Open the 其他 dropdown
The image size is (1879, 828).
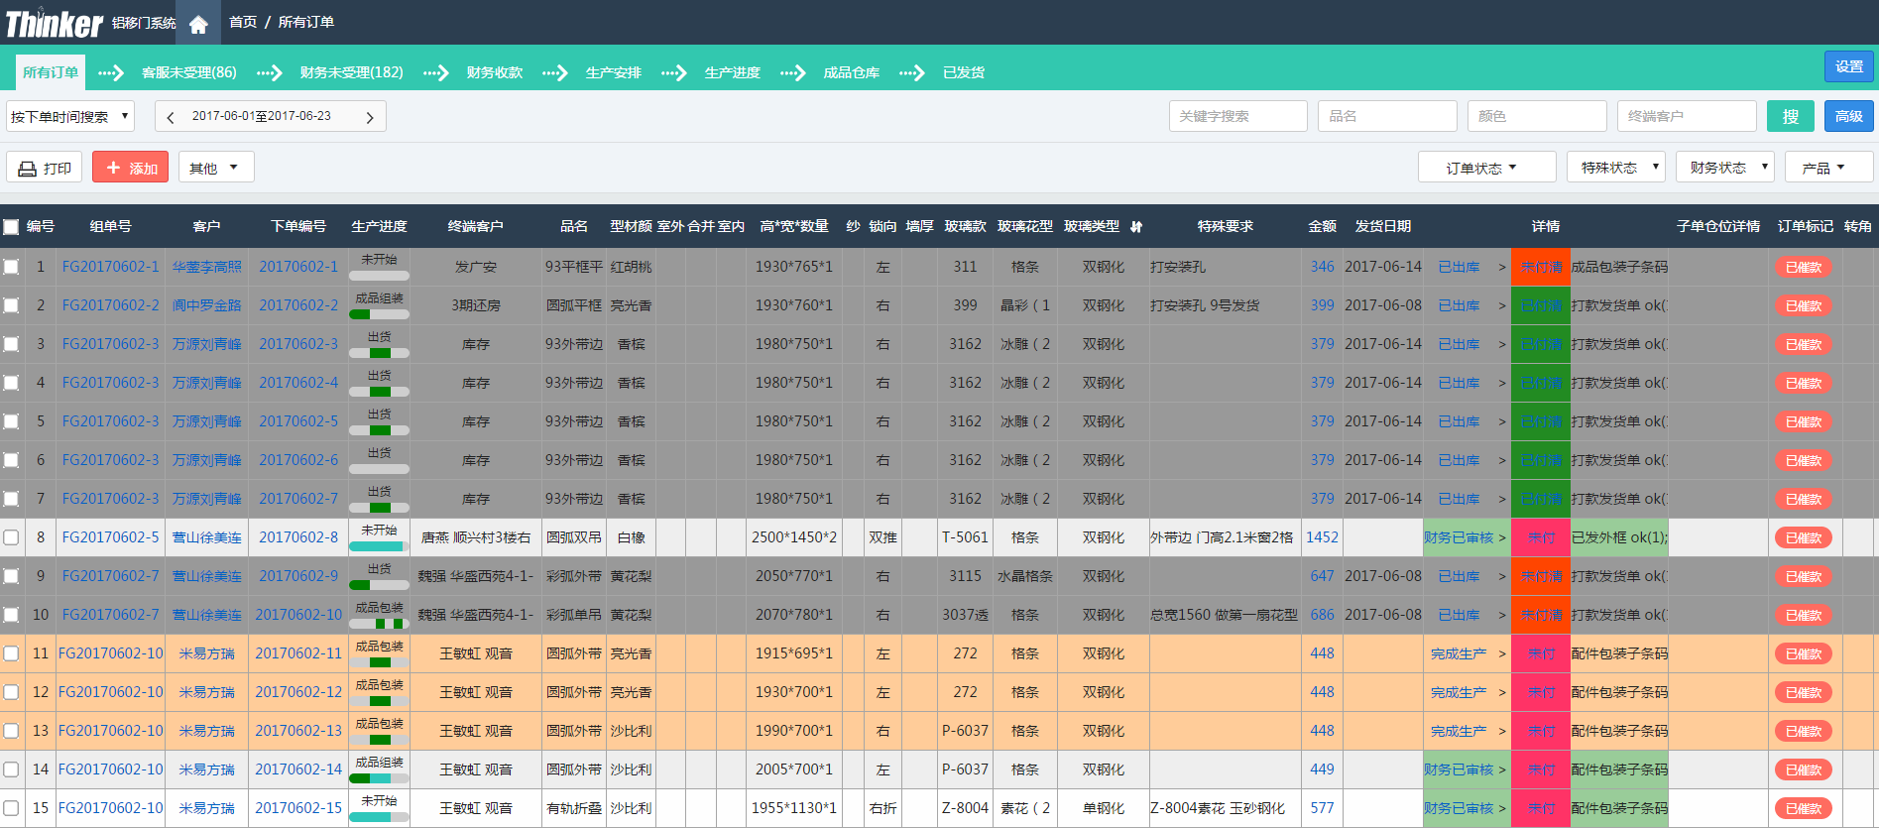[216, 168]
